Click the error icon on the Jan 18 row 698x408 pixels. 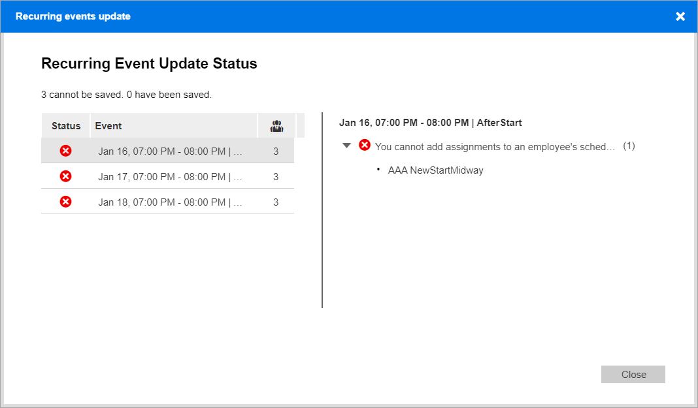point(65,201)
